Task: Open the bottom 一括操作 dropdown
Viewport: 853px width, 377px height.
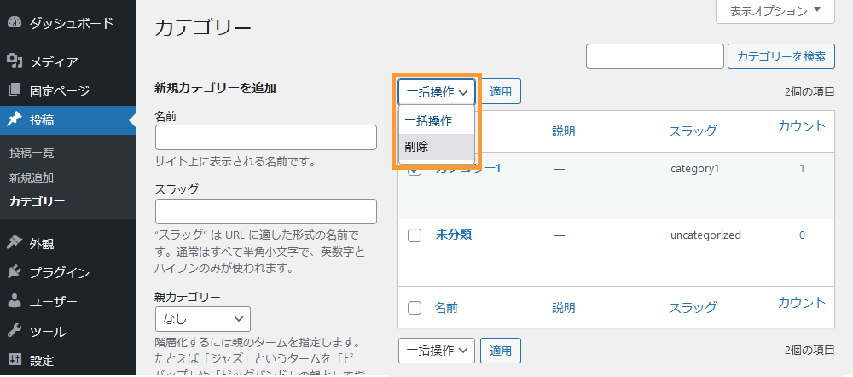Action: [437, 351]
